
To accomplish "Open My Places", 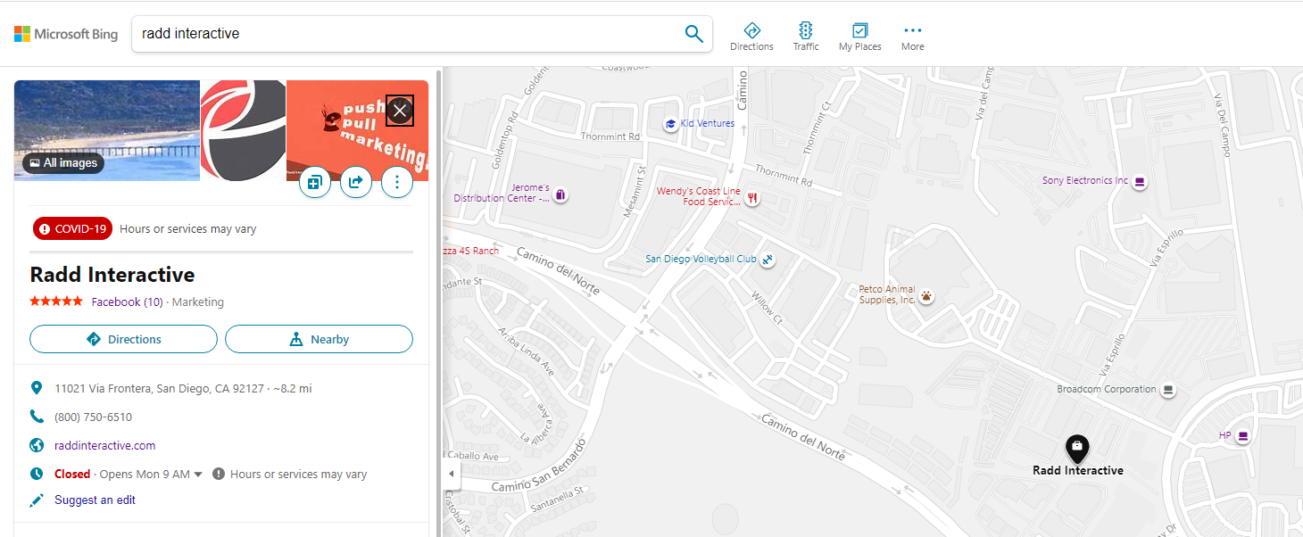I will (x=859, y=37).
